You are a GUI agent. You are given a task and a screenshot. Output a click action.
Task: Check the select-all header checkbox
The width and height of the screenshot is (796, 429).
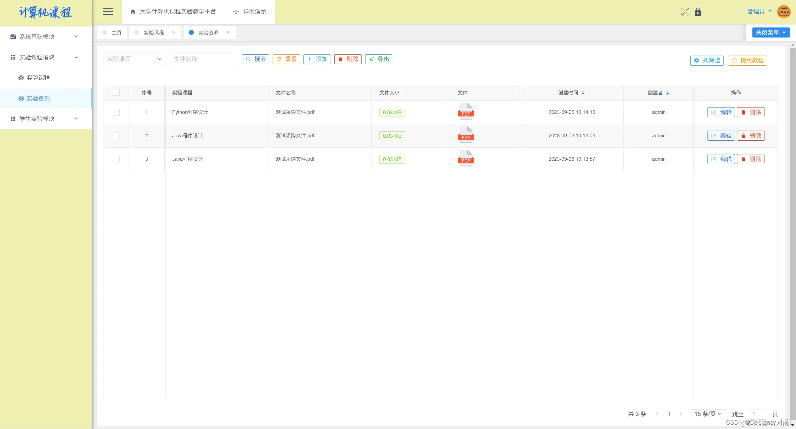pyautogui.click(x=116, y=93)
